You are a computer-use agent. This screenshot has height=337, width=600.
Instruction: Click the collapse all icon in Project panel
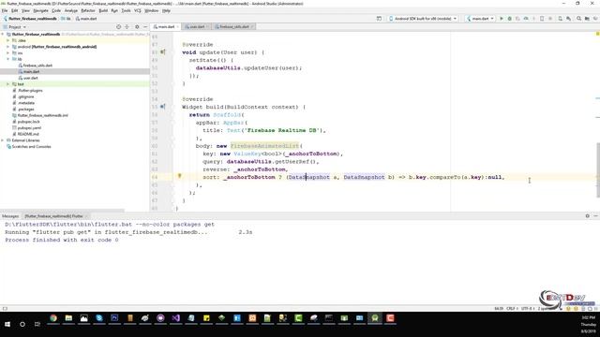coord(127,27)
